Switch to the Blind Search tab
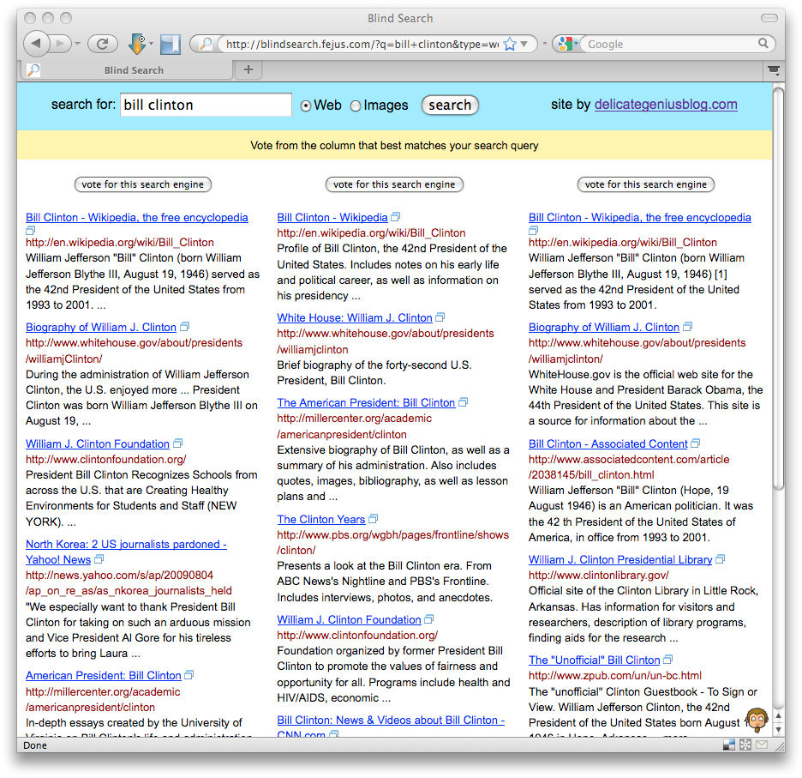The width and height of the screenshot is (802, 778). (129, 70)
